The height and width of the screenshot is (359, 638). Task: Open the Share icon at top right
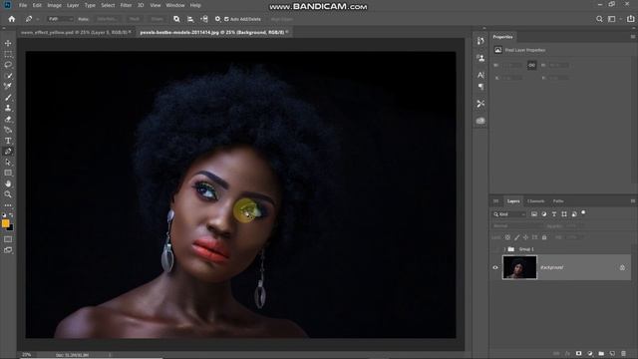click(x=630, y=19)
